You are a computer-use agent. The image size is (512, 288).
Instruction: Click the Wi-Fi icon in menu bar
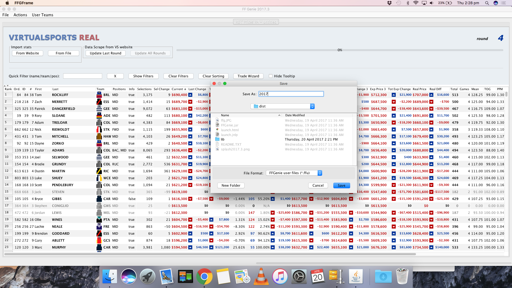pos(416,3)
